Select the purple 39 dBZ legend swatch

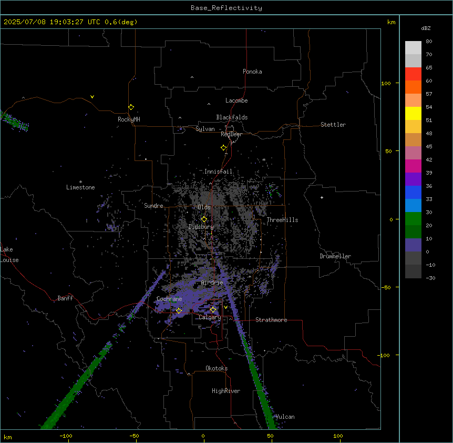pyautogui.click(x=413, y=179)
